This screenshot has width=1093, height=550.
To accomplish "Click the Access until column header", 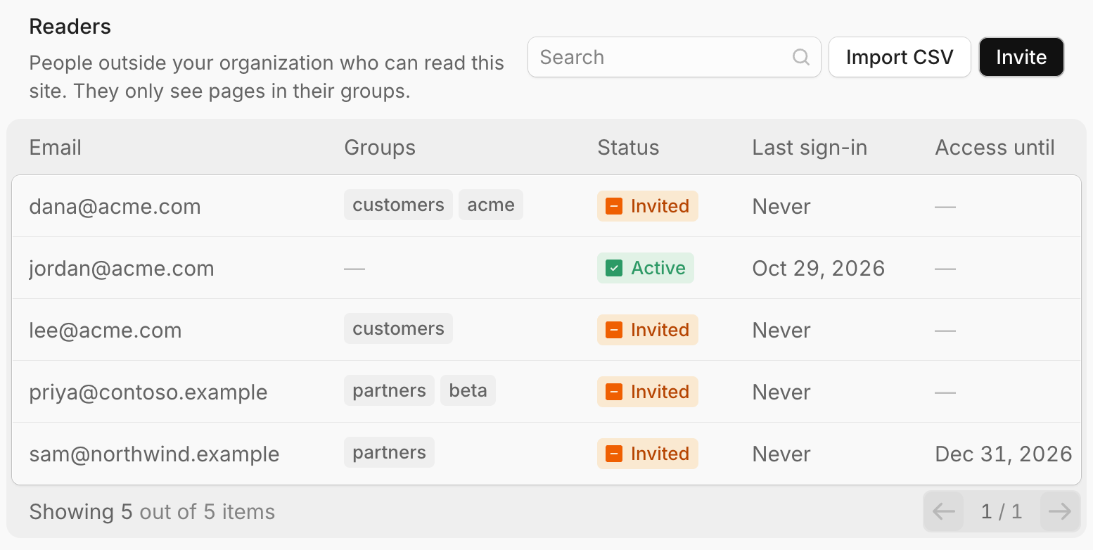I will tap(995, 148).
